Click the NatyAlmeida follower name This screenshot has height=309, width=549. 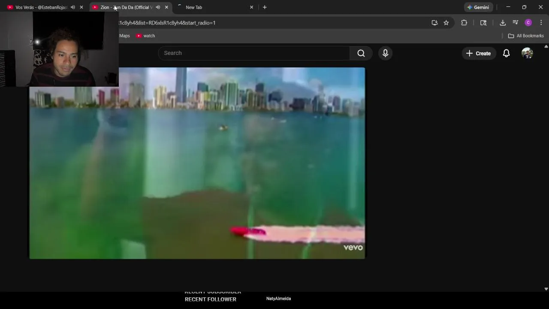tap(278, 299)
